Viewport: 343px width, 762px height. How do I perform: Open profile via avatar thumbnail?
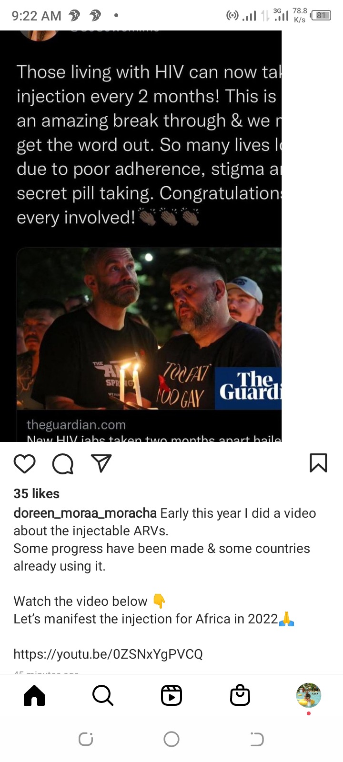click(x=309, y=695)
